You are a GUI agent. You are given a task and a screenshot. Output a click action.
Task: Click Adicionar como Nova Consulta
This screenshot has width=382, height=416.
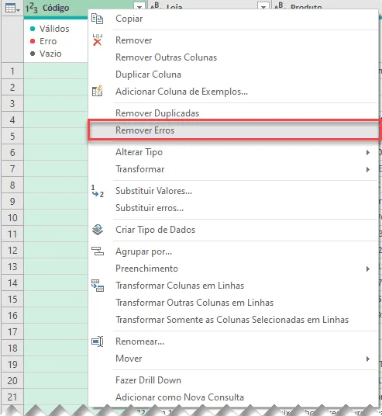tap(180, 397)
